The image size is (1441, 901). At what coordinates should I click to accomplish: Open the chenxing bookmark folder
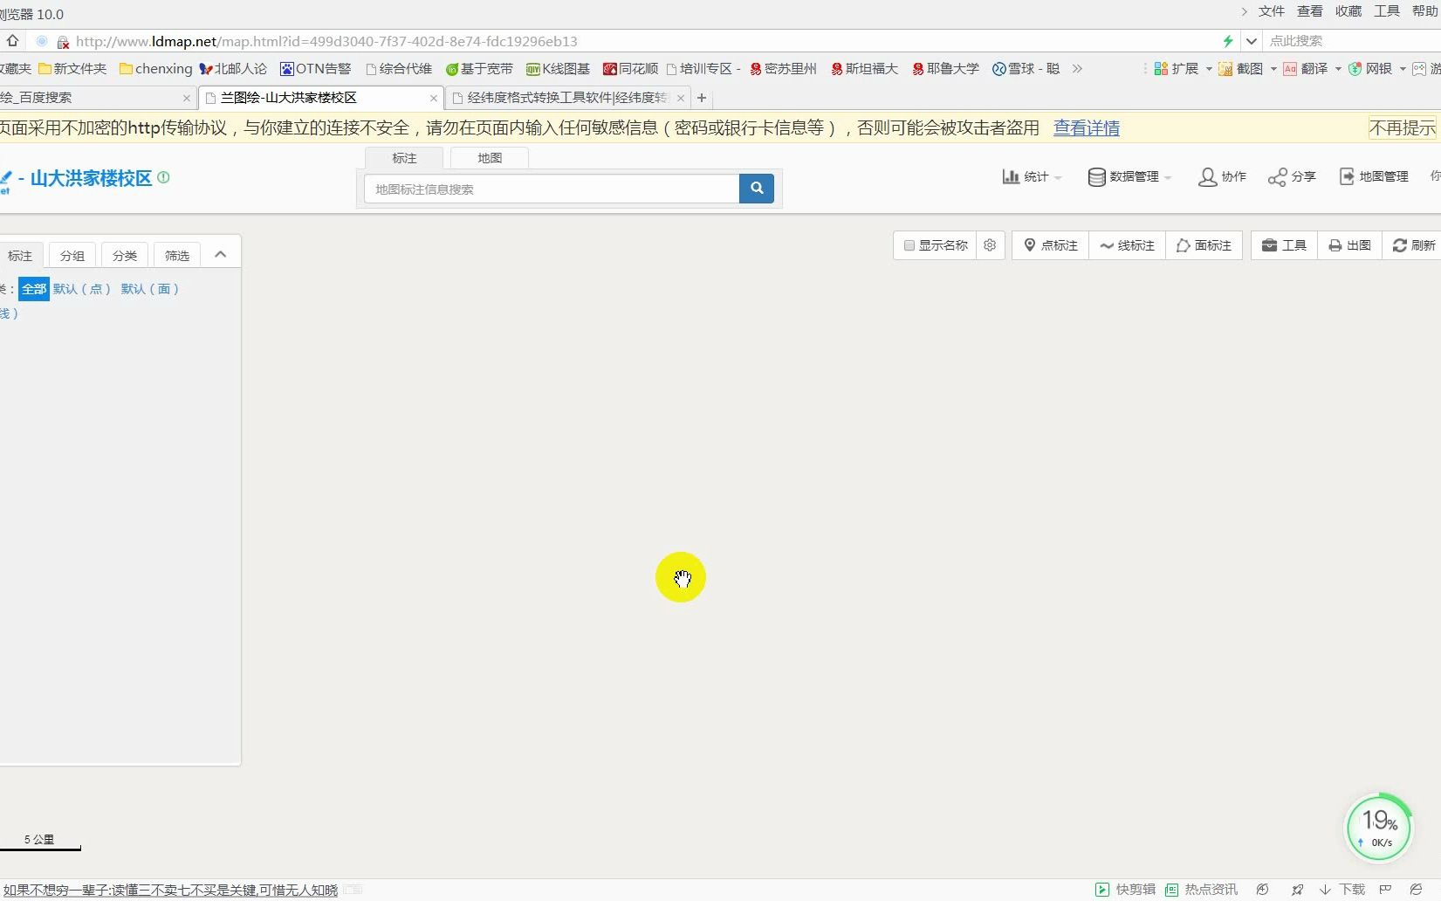pyautogui.click(x=155, y=69)
